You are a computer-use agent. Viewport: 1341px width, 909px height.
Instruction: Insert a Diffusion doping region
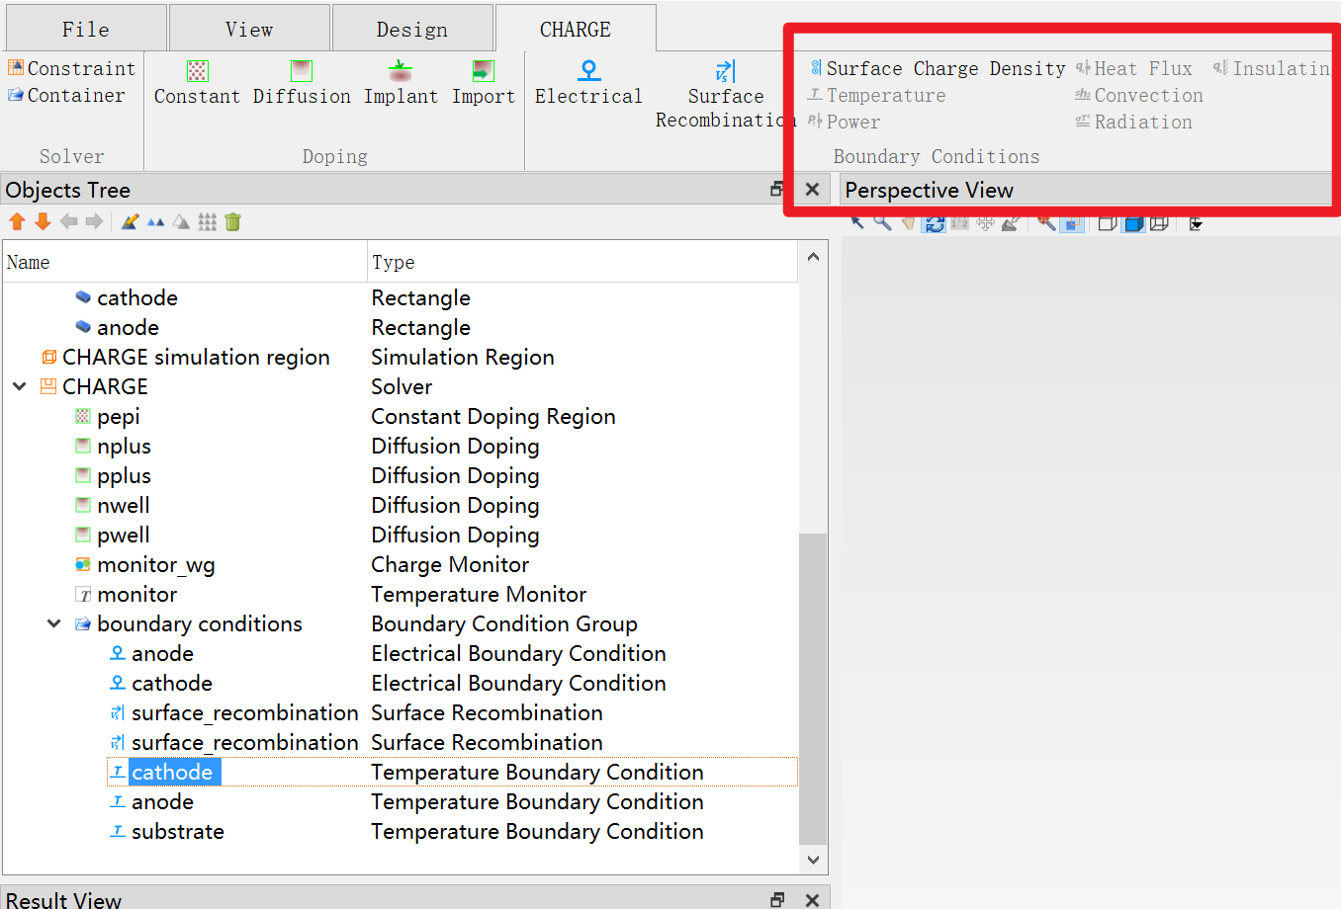coord(302,83)
